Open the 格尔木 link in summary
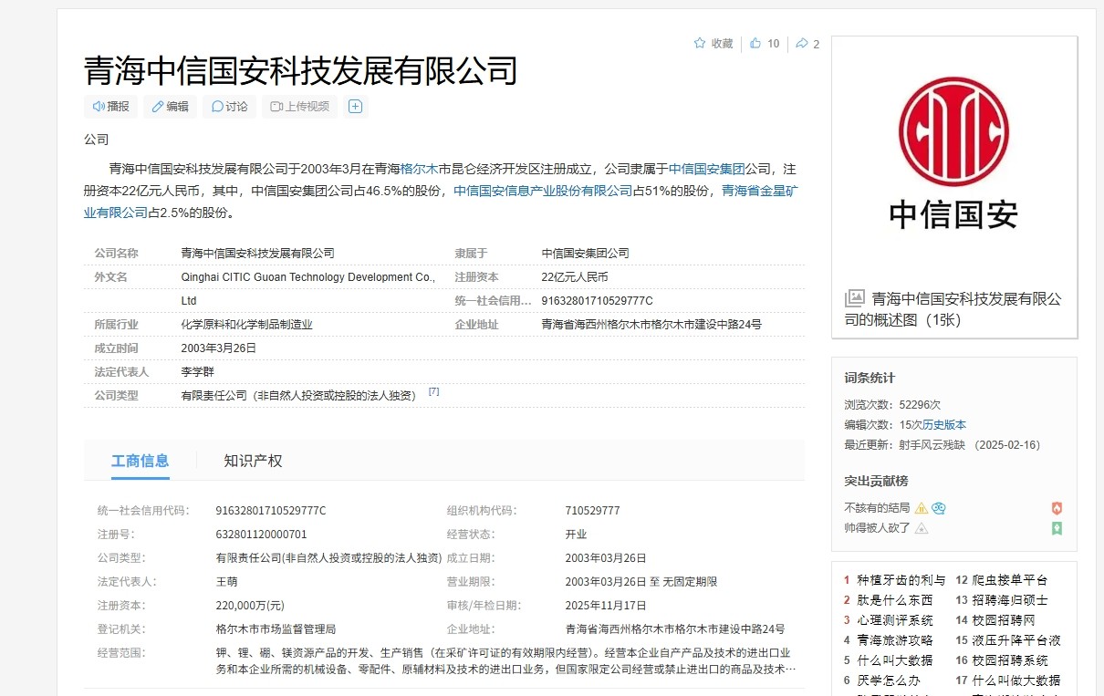Image resolution: width=1104 pixels, height=696 pixels. (x=419, y=169)
